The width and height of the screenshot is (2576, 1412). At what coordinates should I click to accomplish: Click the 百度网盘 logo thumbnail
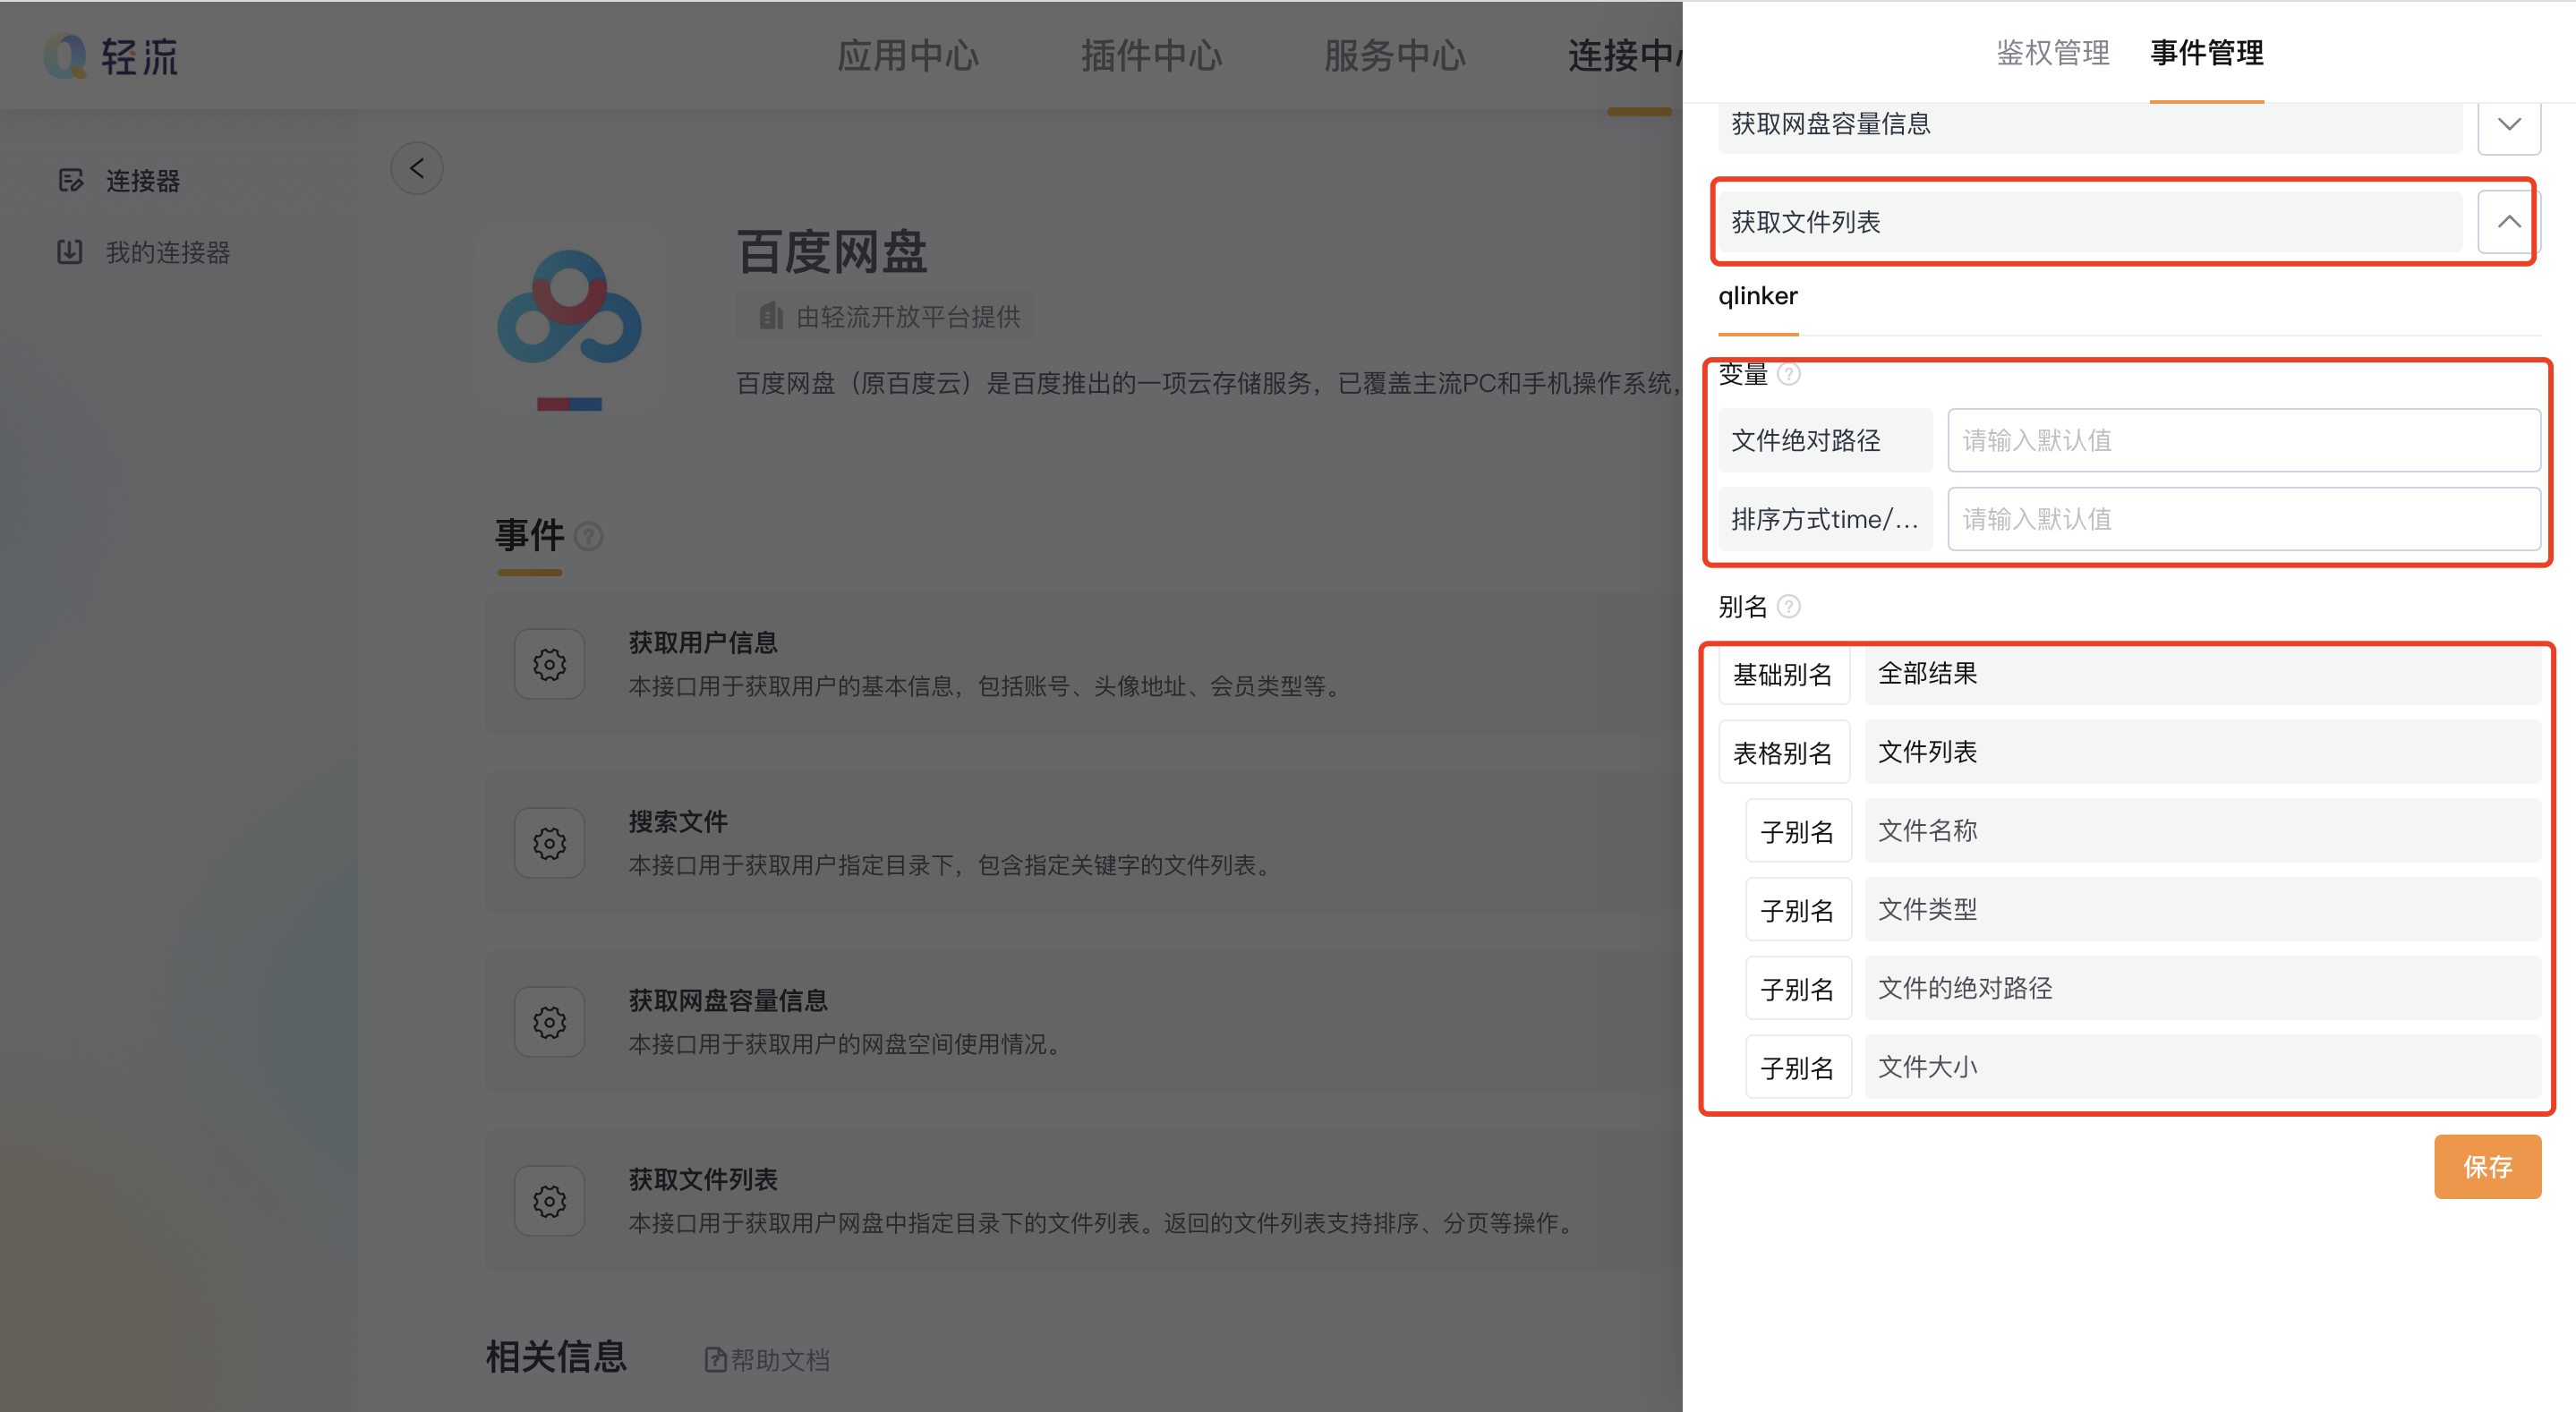pyautogui.click(x=569, y=329)
